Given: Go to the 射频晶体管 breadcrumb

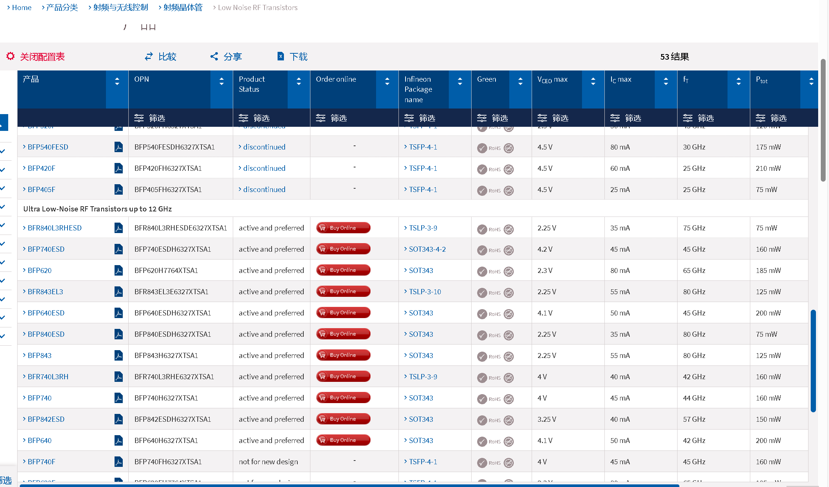Looking at the screenshot, I should click(182, 7).
